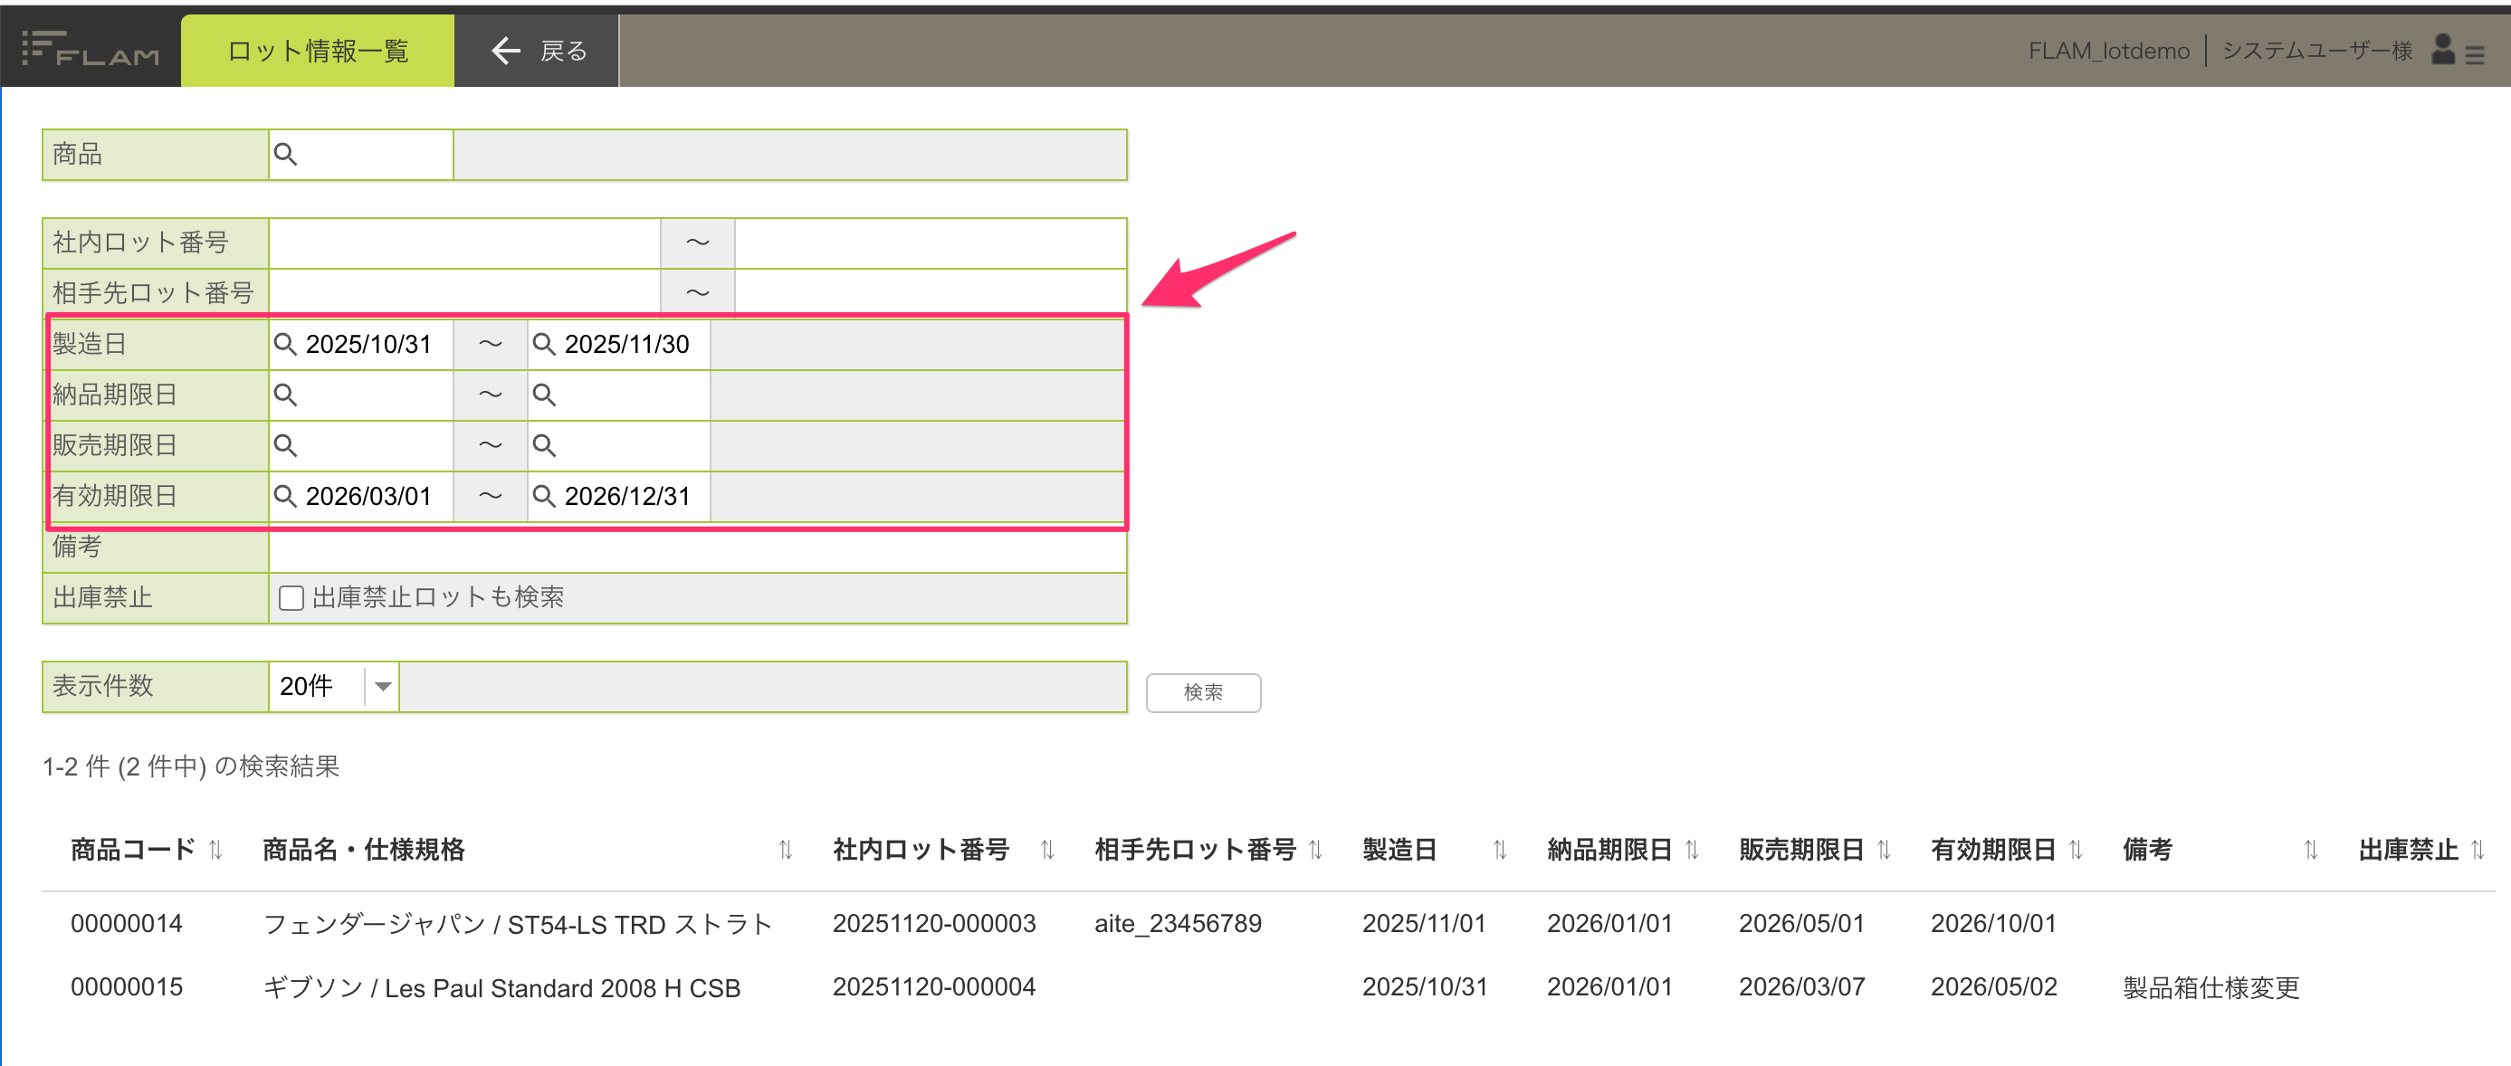2511x1066 pixels.
Task: Click the 検索 search button
Action: (1203, 693)
